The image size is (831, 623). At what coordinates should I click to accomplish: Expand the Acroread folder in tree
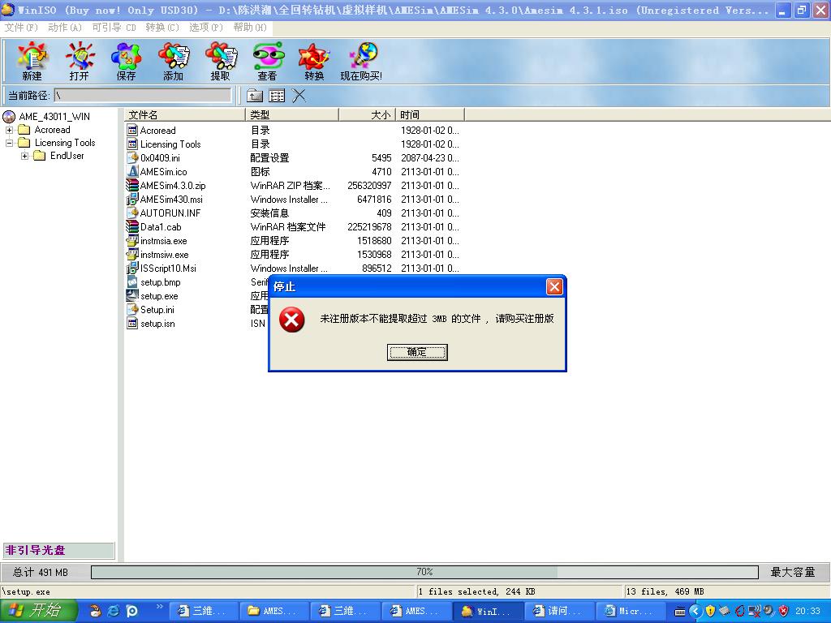click(x=9, y=130)
